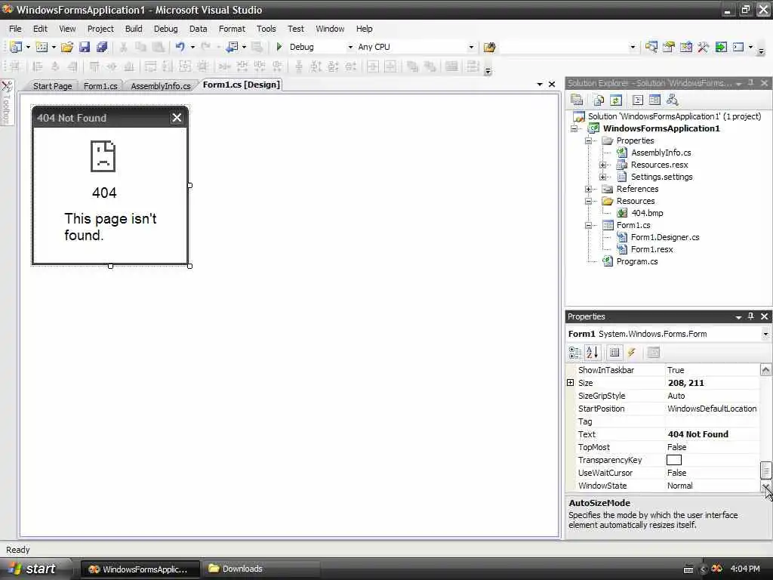Click the Properties panel vertical scrollbar thumb
Image resolution: width=773 pixels, height=580 pixels.
pos(765,470)
